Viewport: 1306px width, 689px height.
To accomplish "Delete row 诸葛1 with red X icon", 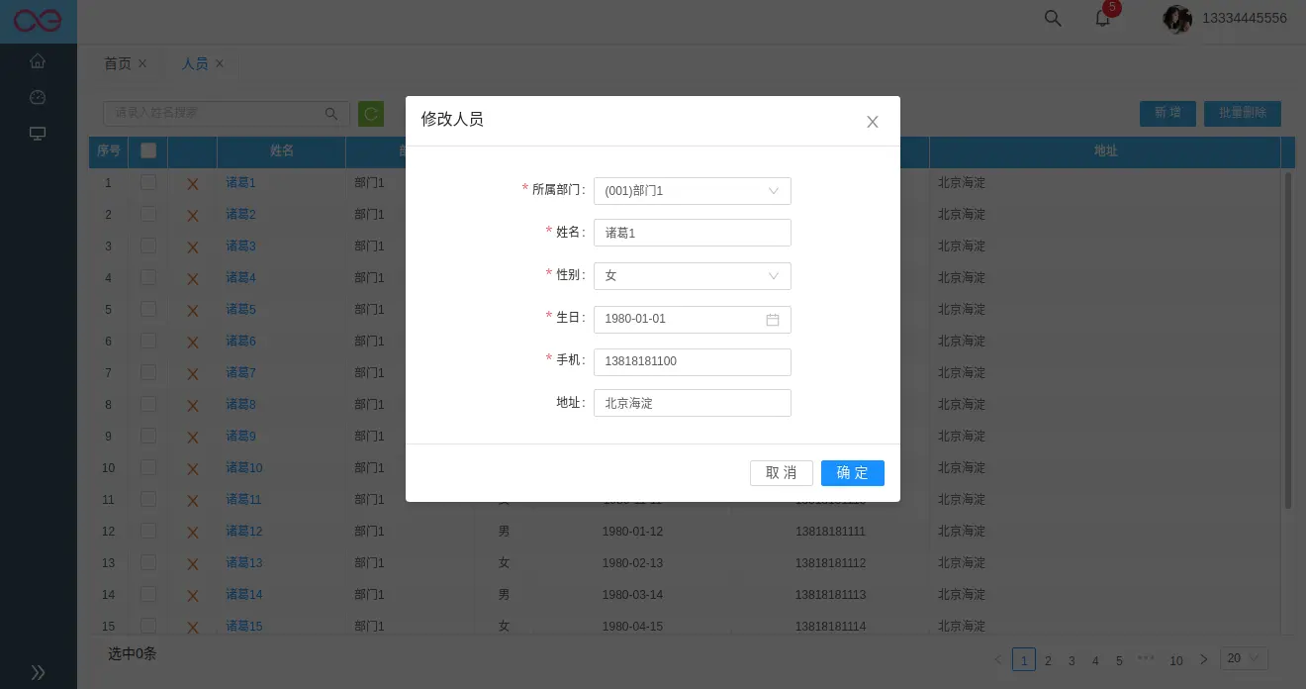I will tap(193, 184).
